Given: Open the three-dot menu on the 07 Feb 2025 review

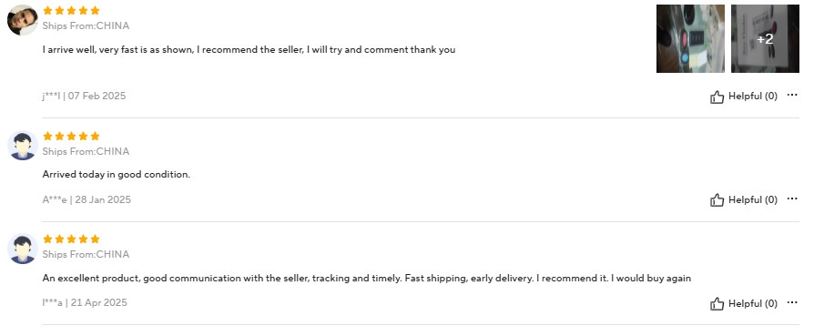Looking at the screenshot, I should [791, 95].
